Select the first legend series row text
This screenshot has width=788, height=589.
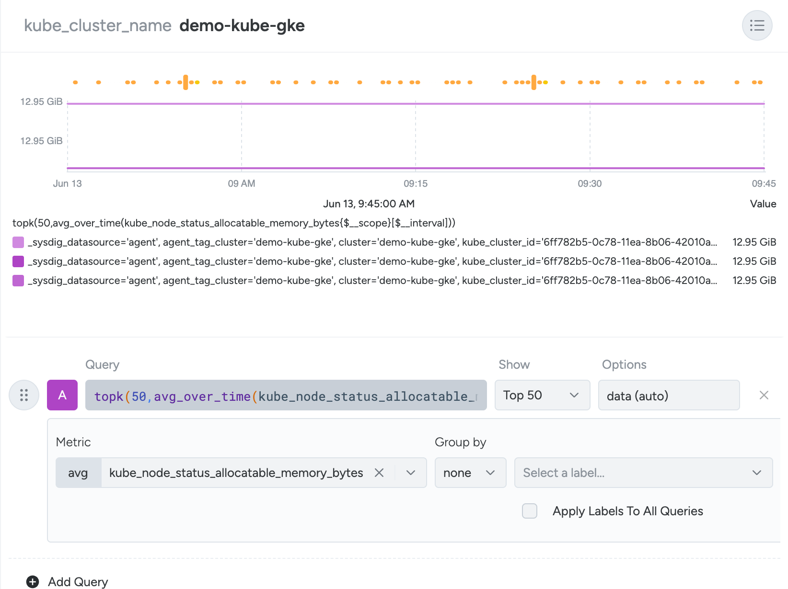tap(372, 242)
